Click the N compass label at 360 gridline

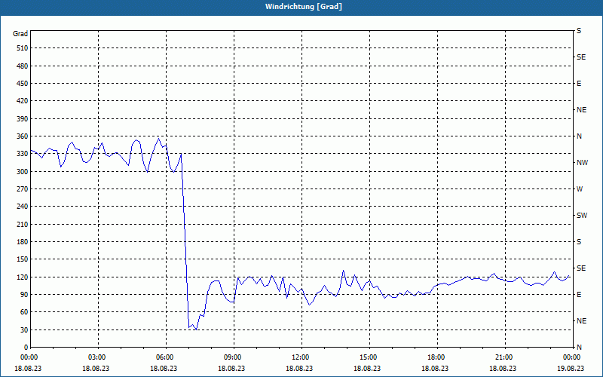tap(579, 136)
